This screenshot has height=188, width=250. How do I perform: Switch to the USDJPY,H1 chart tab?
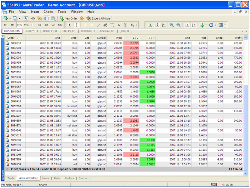point(31,31)
